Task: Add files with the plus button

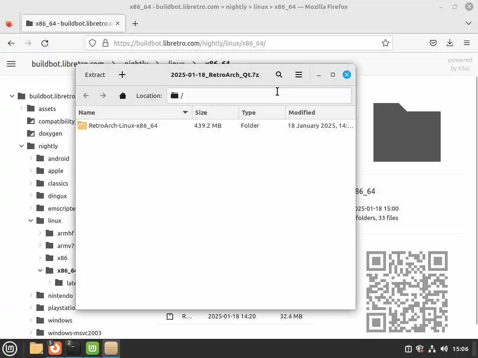Action: (122, 75)
